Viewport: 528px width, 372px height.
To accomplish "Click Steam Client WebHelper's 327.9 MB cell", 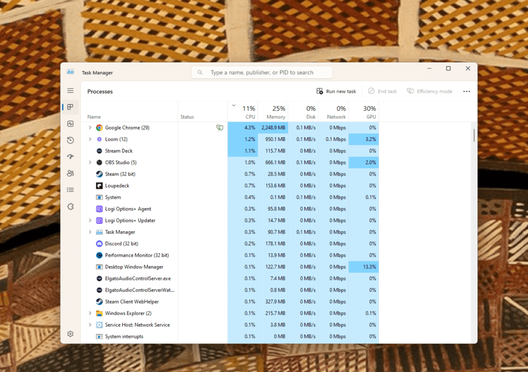I will coord(273,302).
